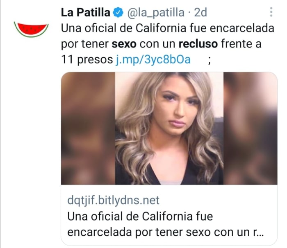Select the bold word 'recluso' in tweet
Screen dimensions: 287x248
(198, 44)
